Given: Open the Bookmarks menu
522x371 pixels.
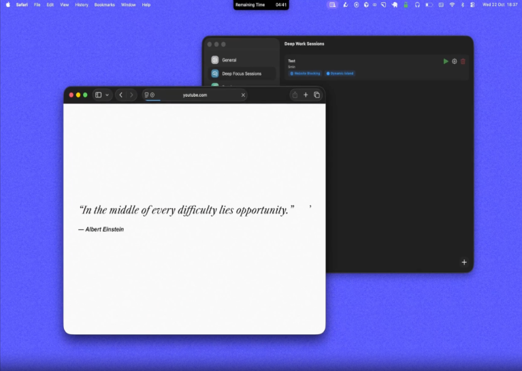Looking at the screenshot, I should pyautogui.click(x=104, y=5).
